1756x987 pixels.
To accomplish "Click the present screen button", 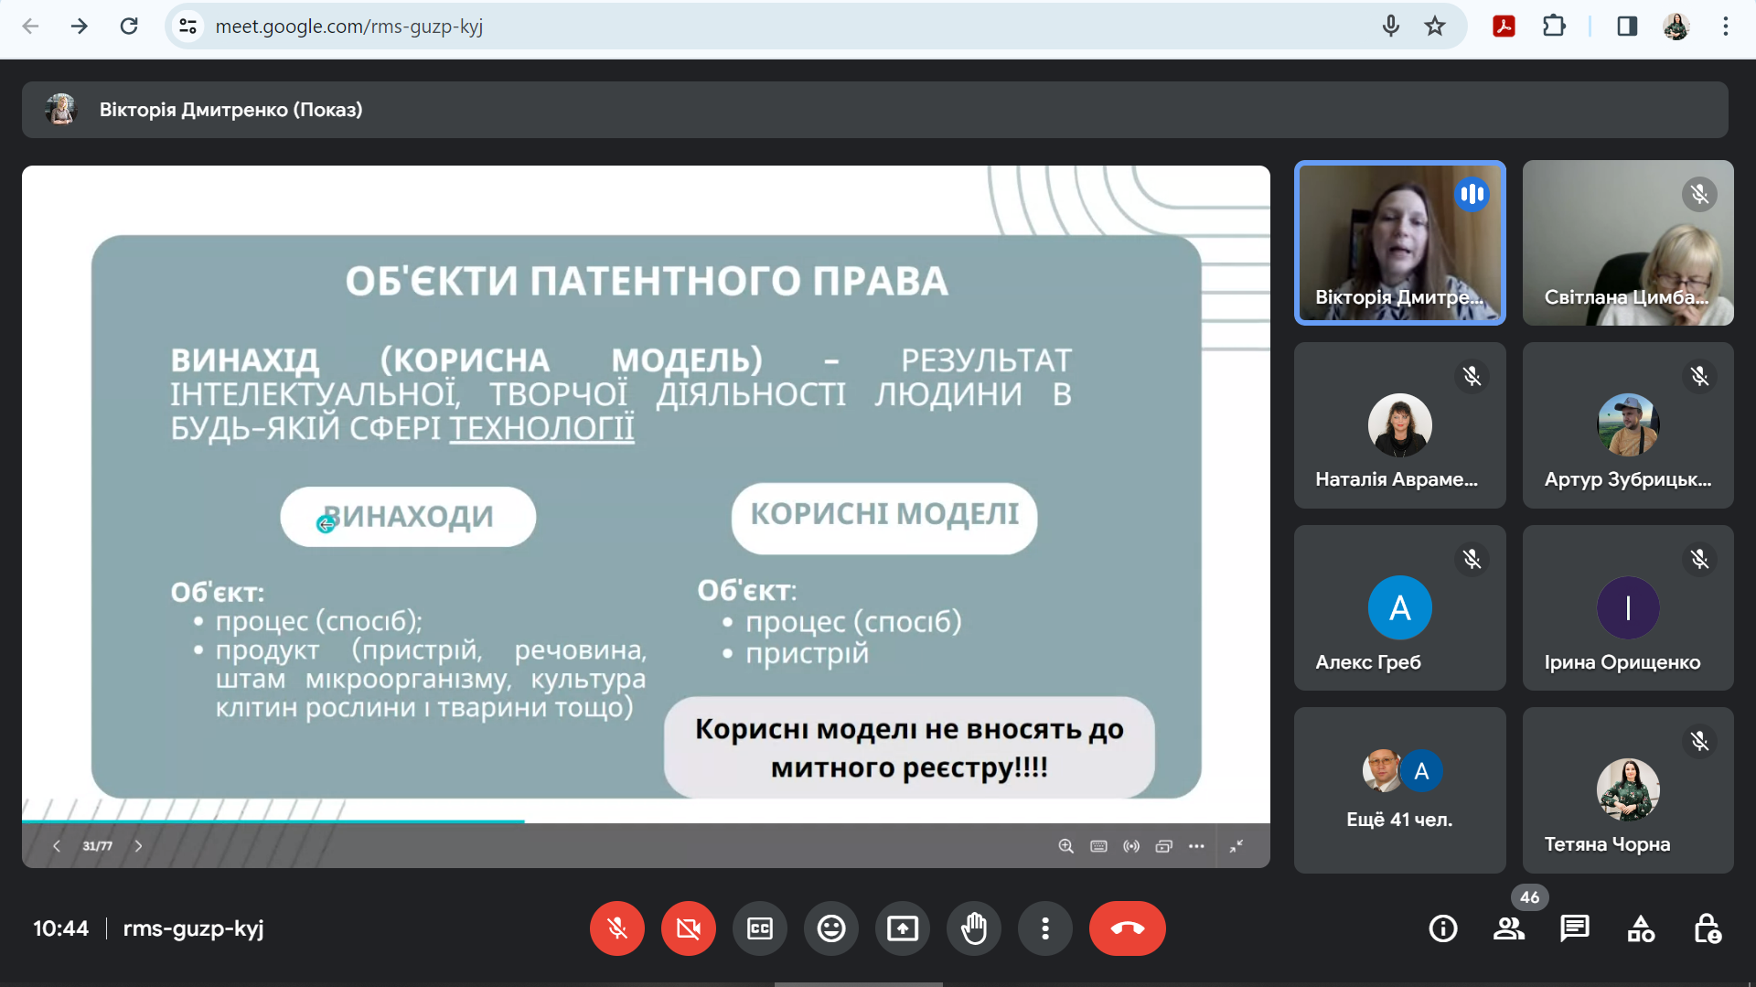I will point(903,928).
